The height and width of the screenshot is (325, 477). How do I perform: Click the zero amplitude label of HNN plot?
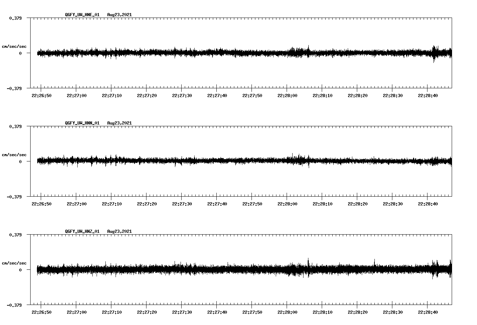[x=20, y=161]
